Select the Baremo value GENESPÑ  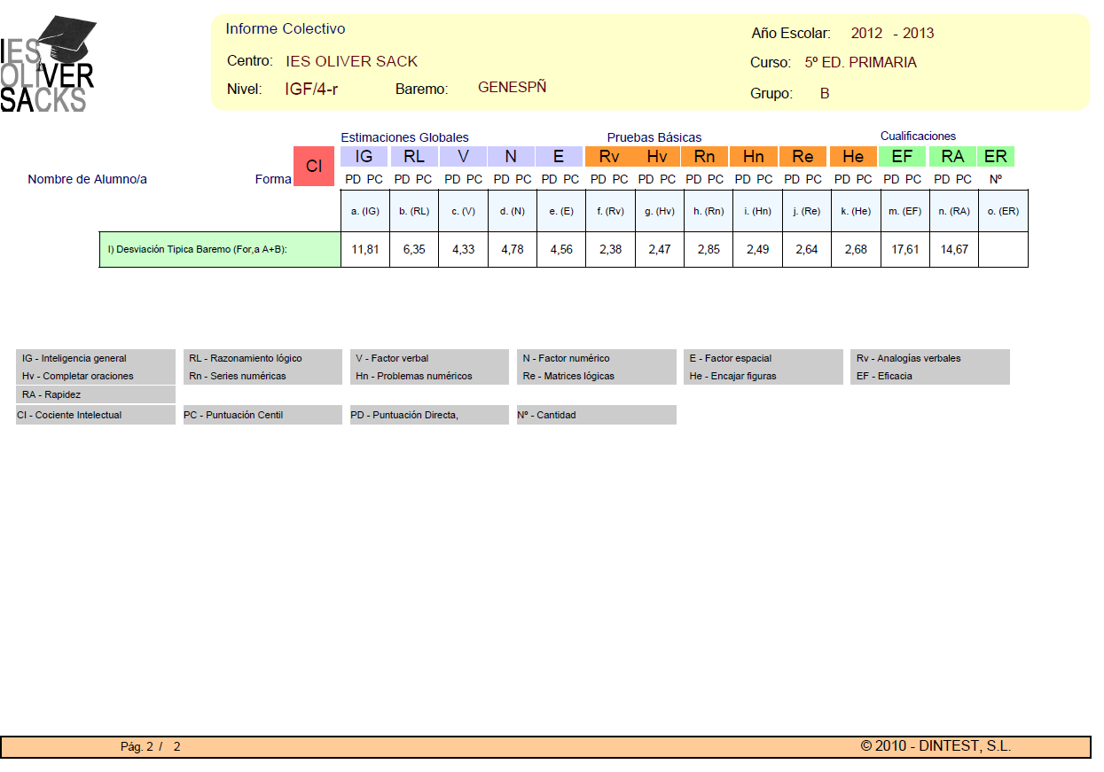pos(512,88)
